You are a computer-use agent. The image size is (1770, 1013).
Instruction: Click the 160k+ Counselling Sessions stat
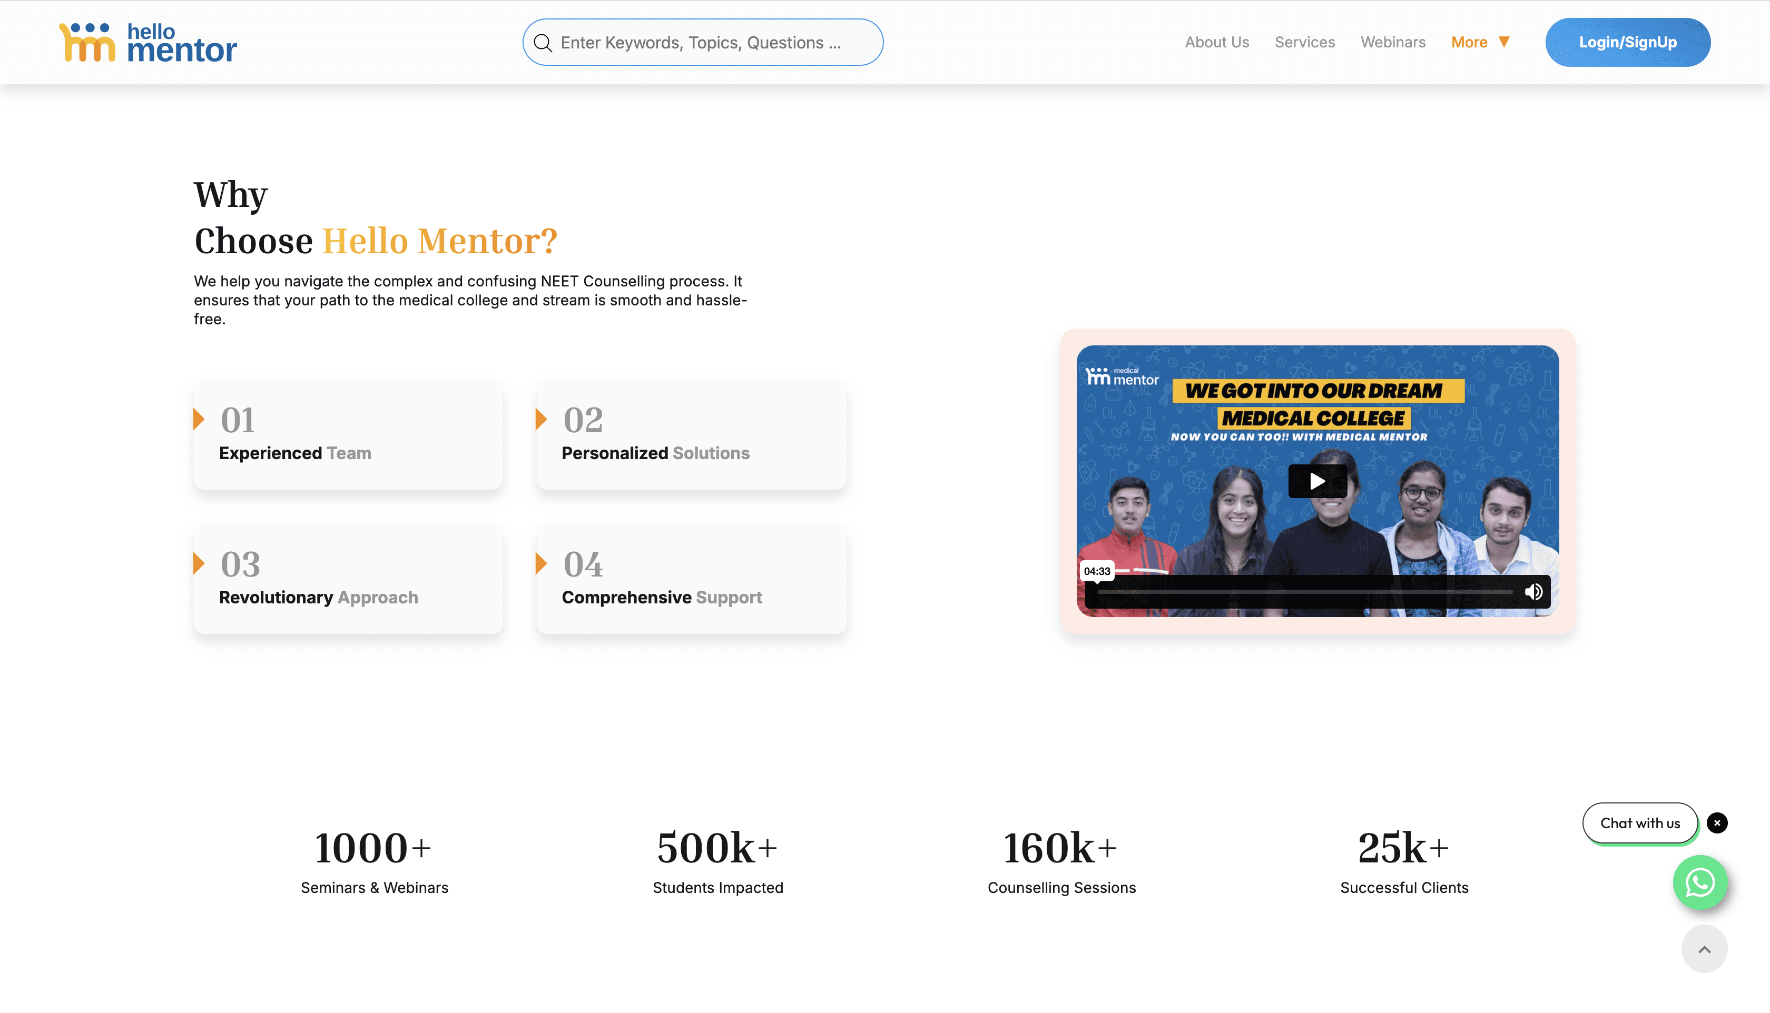[x=1061, y=861]
